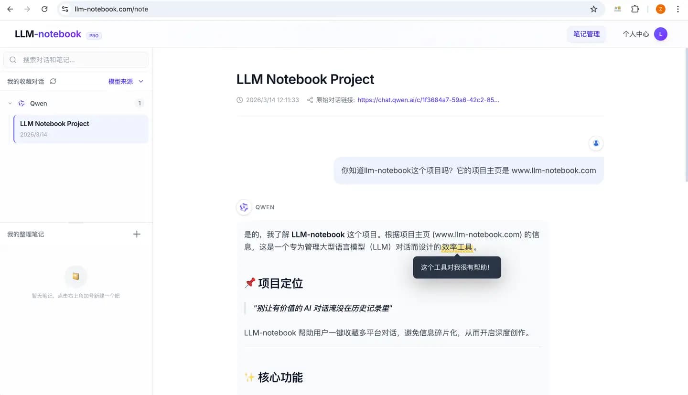Click the user message bubble about llm-notebook
This screenshot has width=688, height=395.
469,170
